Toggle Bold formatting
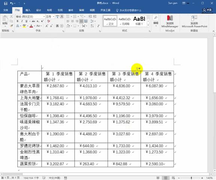The height and width of the screenshot is (180, 216). [x=18, y=21]
